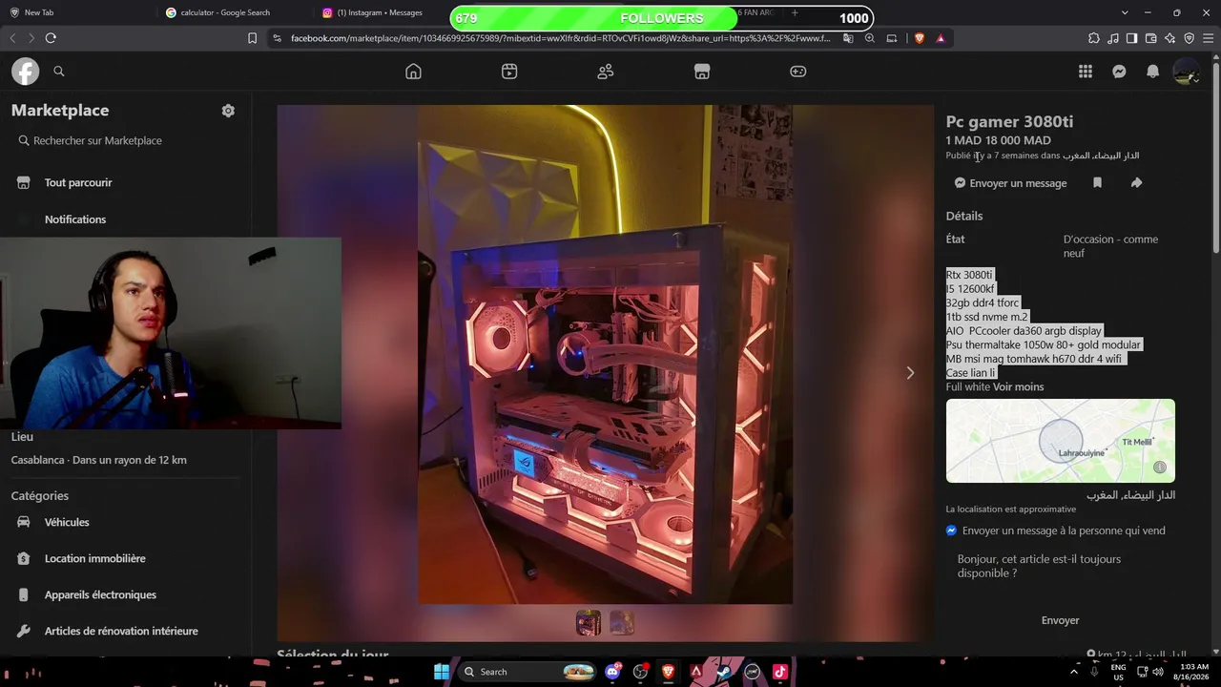Open Facebook search magnifier

59,72
